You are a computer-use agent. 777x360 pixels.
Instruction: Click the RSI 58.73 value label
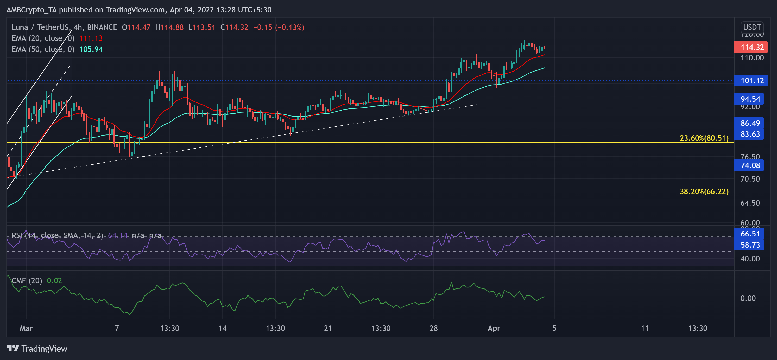point(750,245)
